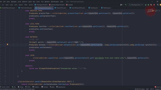The height and width of the screenshot is (90, 161).
Task: Collapse inspection widget with up chevron
Action: pyautogui.click(x=159, y=11)
